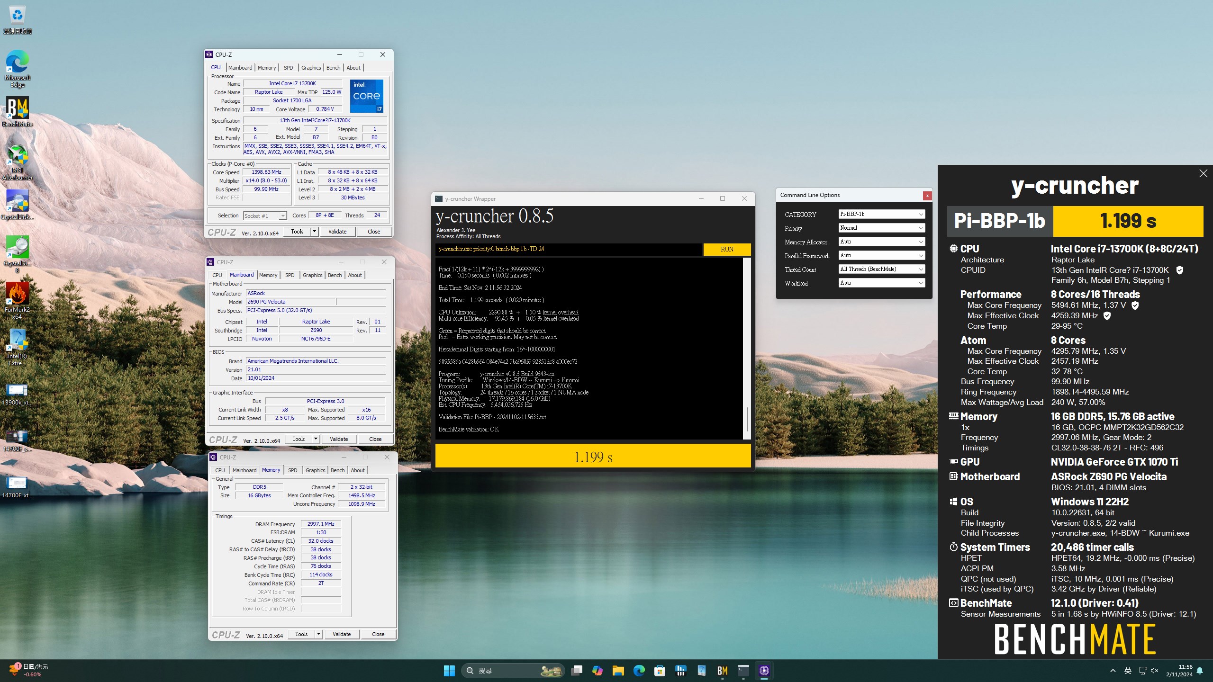Click the yellow 1.199 s result bar
The width and height of the screenshot is (1213, 682).
[593, 457]
